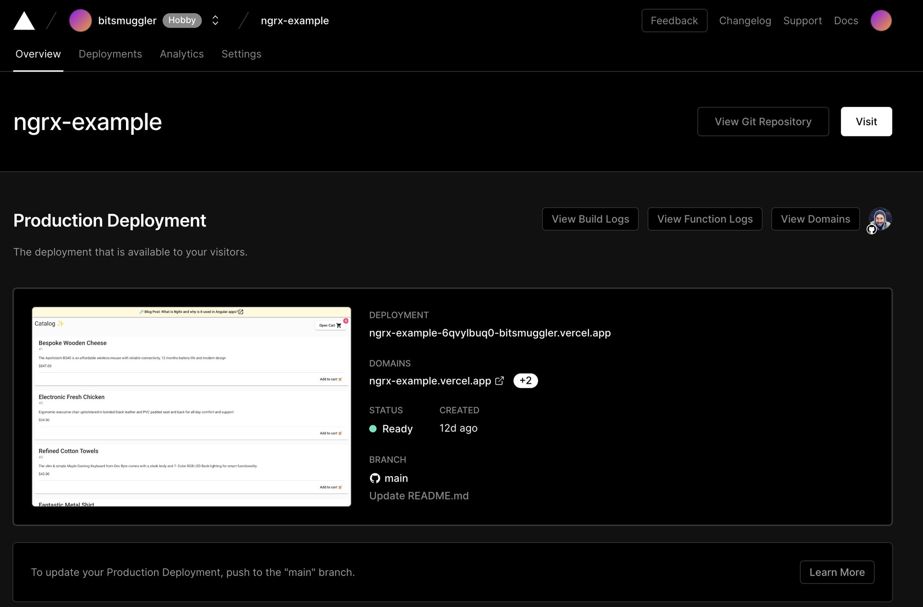Open the deployment preview screenshot thumbnail

click(x=192, y=407)
